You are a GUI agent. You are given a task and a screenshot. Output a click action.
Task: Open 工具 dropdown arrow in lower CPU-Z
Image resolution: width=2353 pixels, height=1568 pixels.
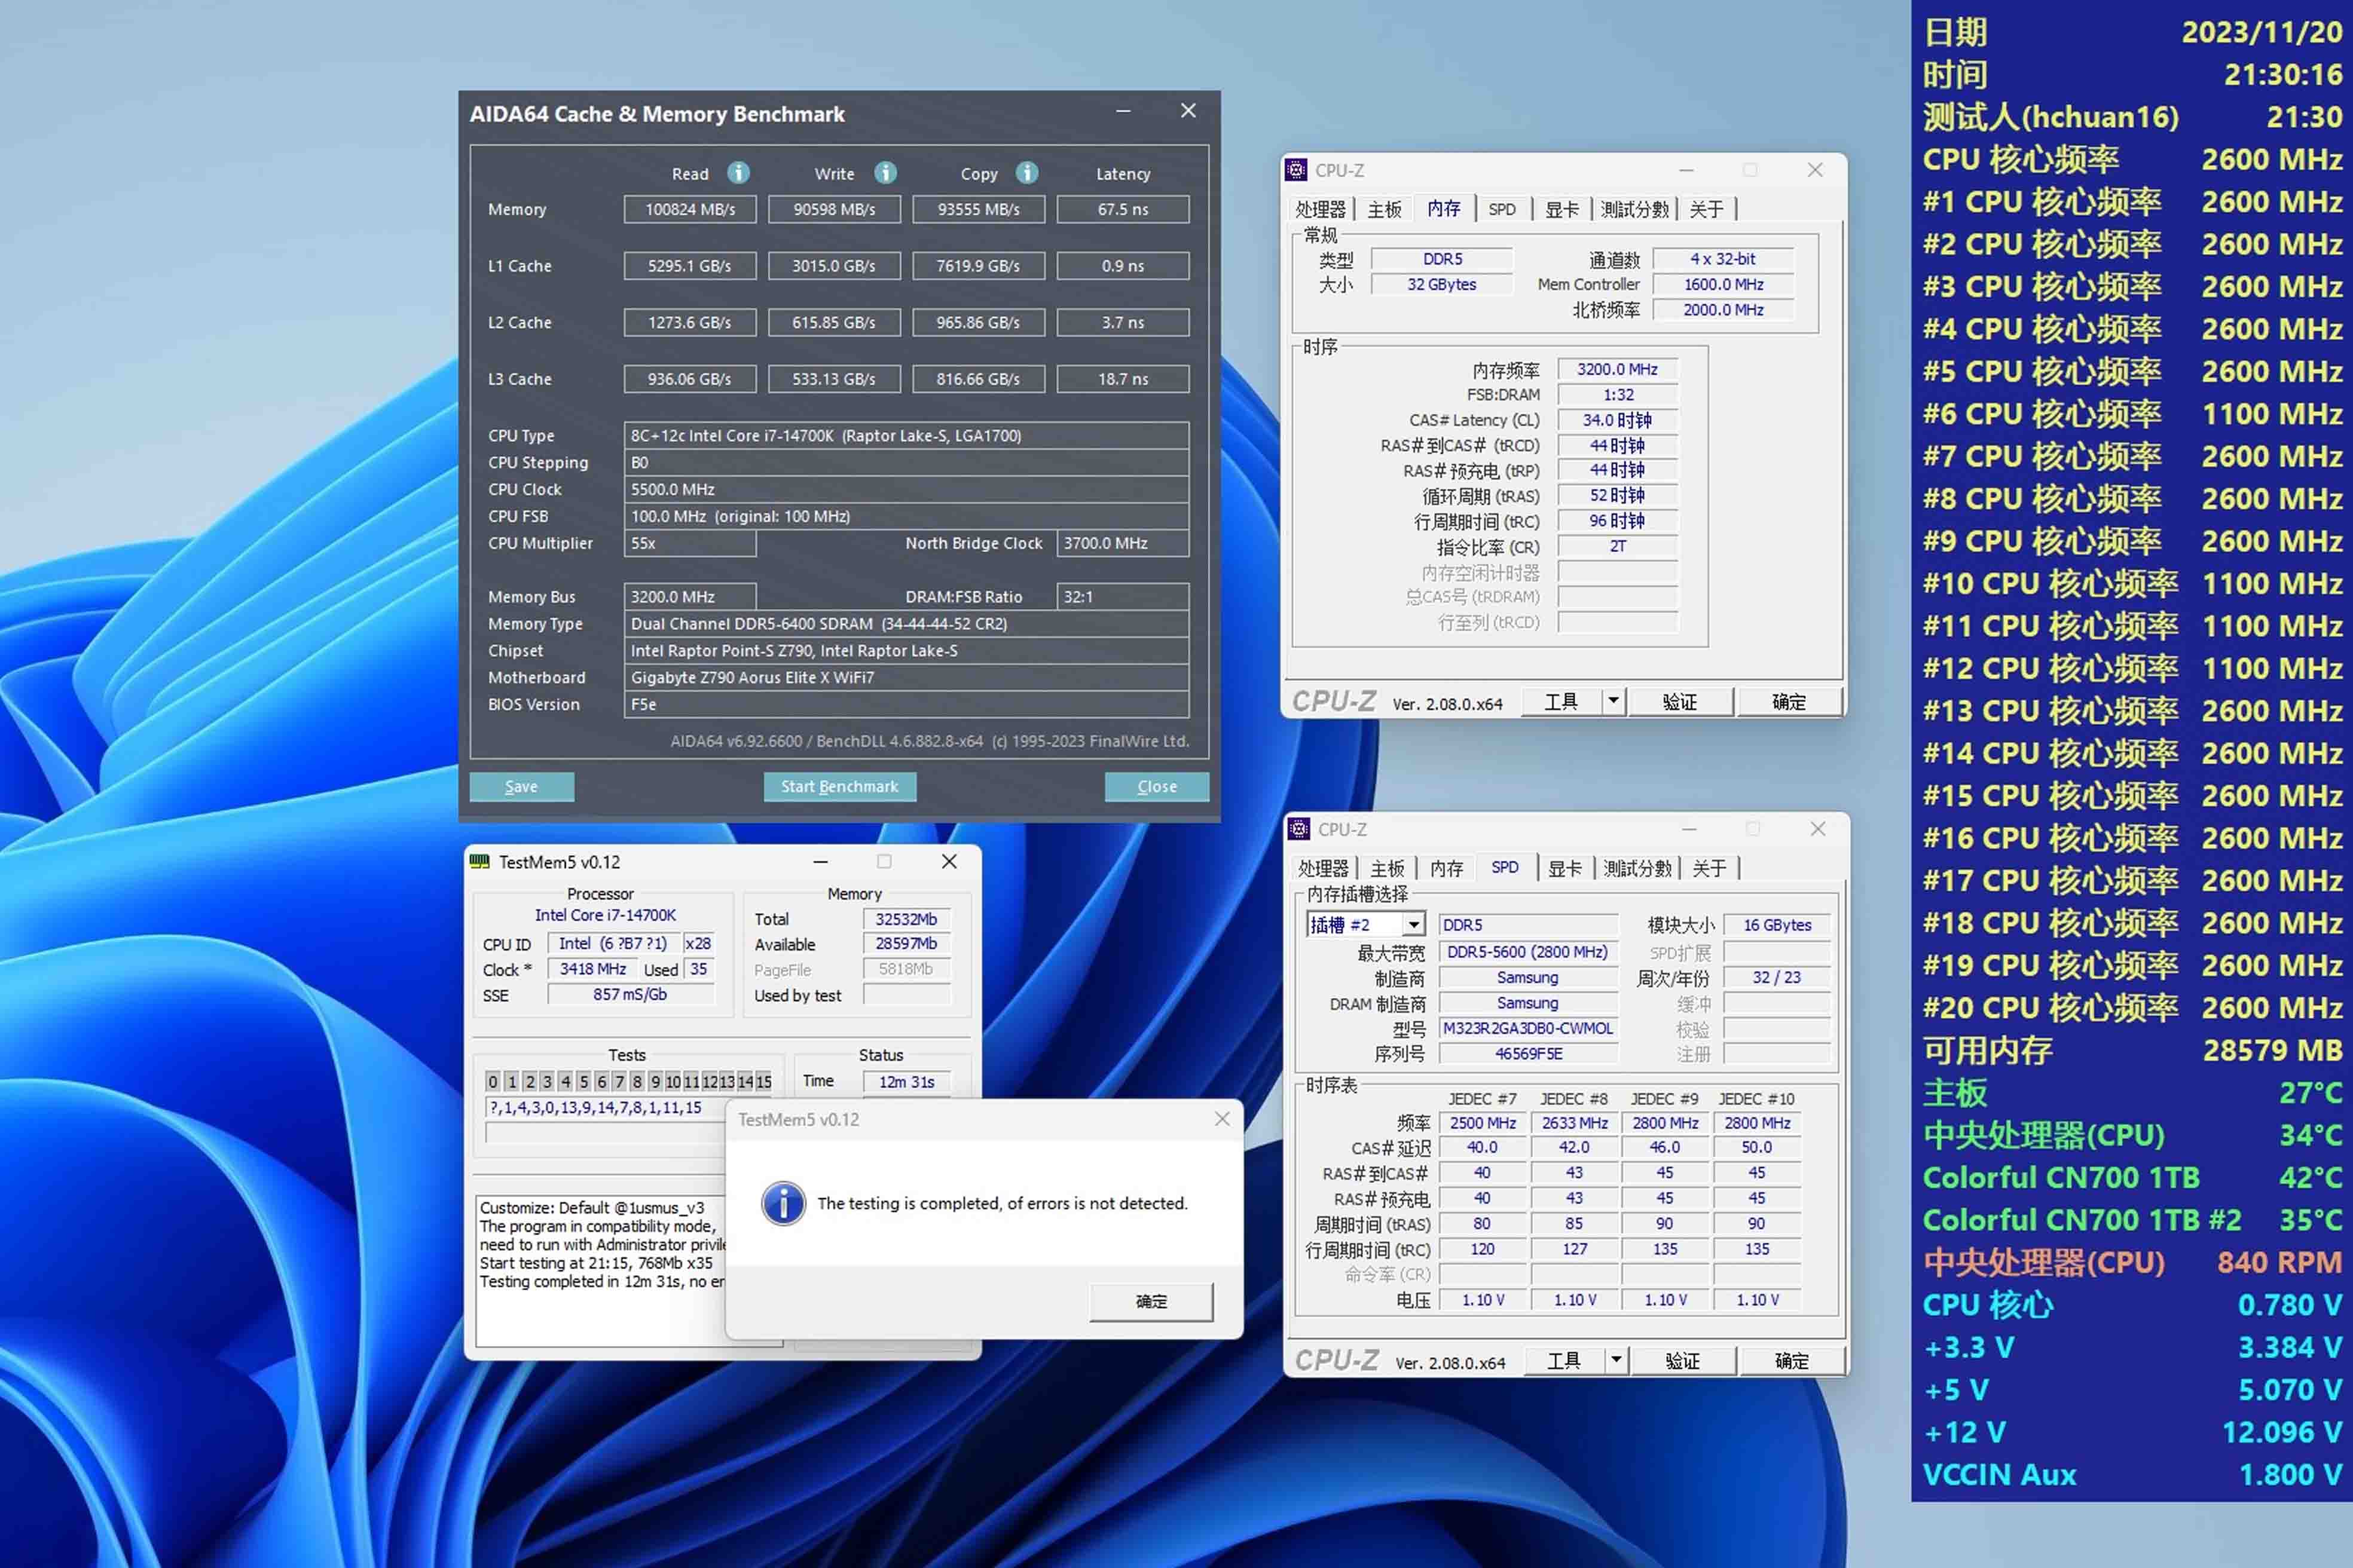click(1616, 1361)
